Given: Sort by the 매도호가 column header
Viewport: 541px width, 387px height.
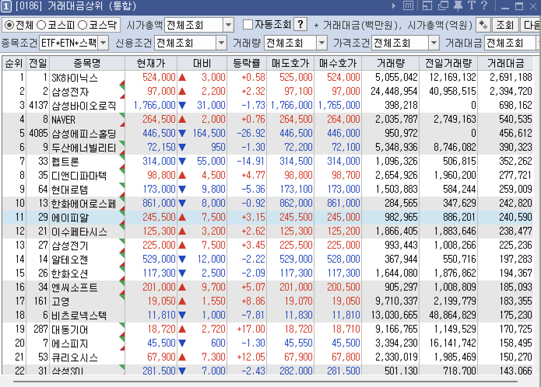Looking at the screenshot, I should click(x=290, y=63).
